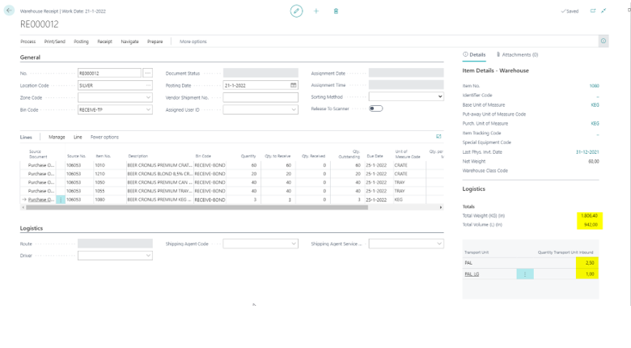Click Fewer options in Lines section
631x348 pixels.
[104, 137]
